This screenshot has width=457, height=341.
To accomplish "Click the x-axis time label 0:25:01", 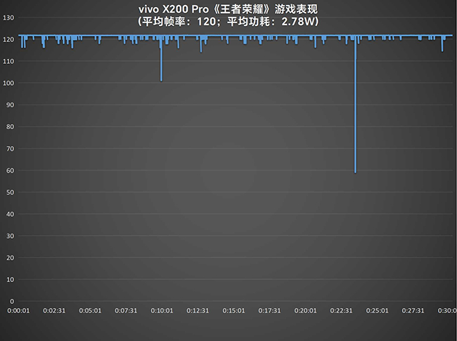I will (x=377, y=311).
